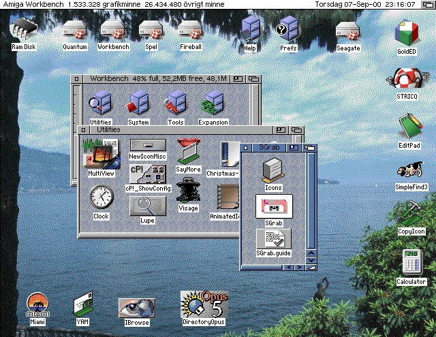This screenshot has width=436, height=337.
Task: Select the MultiView utility icon
Action: pyautogui.click(x=100, y=155)
